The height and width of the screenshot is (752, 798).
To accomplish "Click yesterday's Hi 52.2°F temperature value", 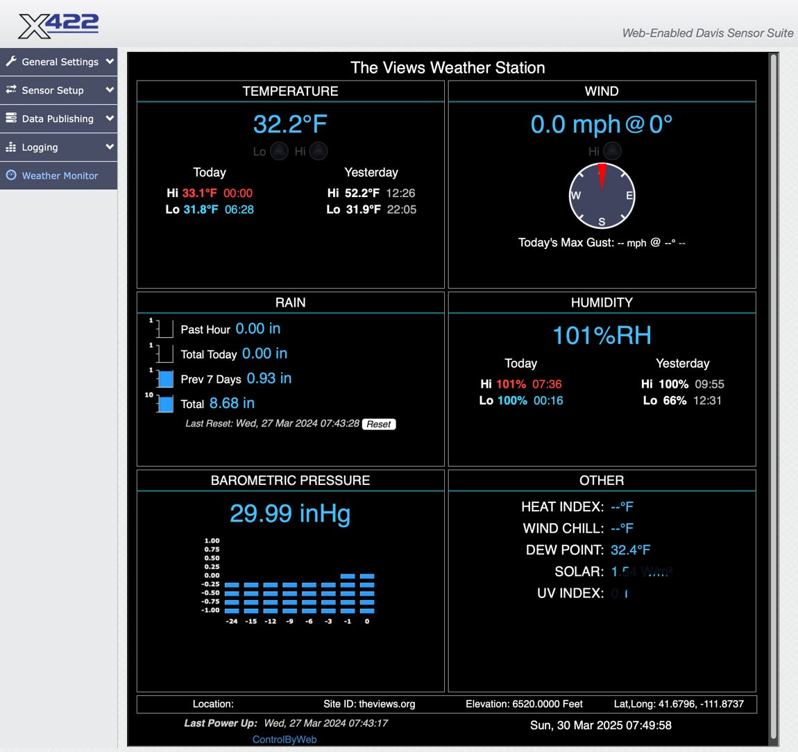I will 362,194.
